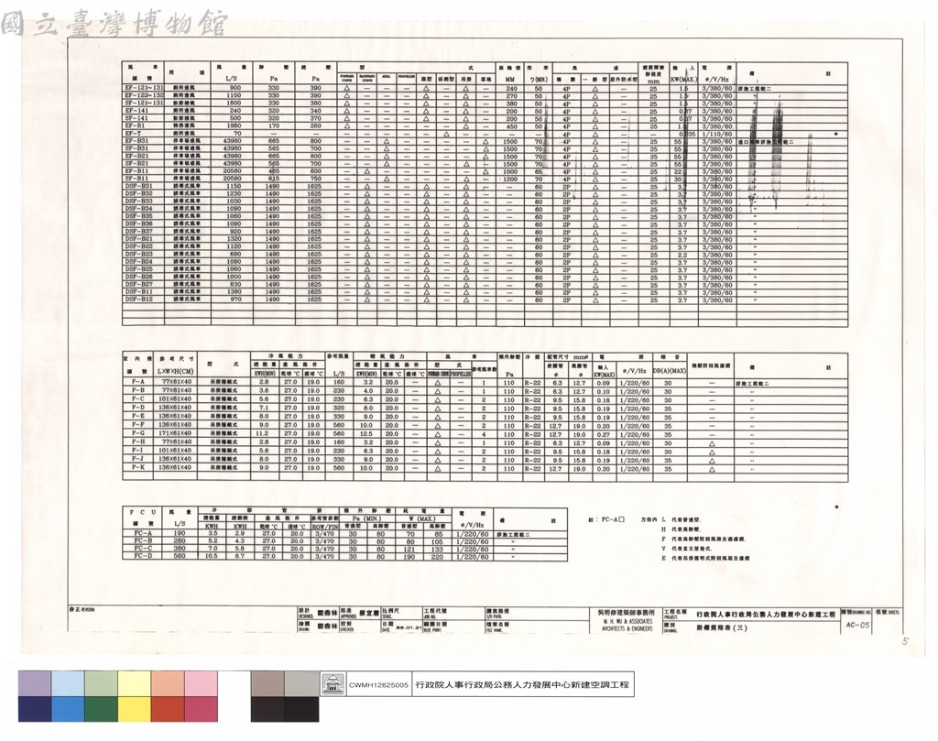Click heating capacity 12.5 in F-G row
The image size is (938, 741).
click(x=366, y=433)
